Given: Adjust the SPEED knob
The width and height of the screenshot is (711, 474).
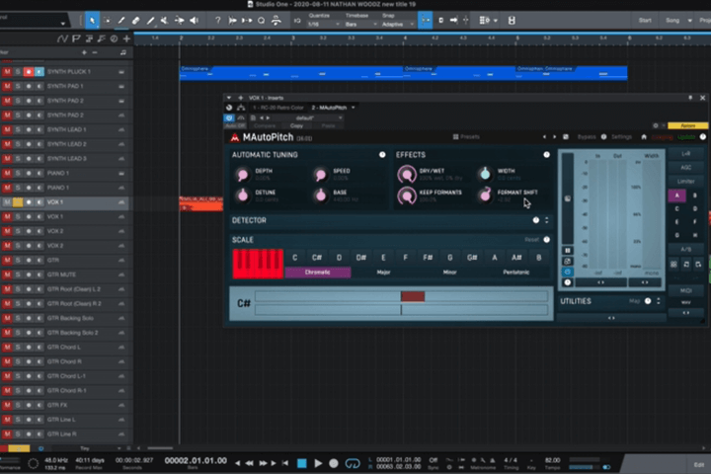Looking at the screenshot, I should (321, 174).
